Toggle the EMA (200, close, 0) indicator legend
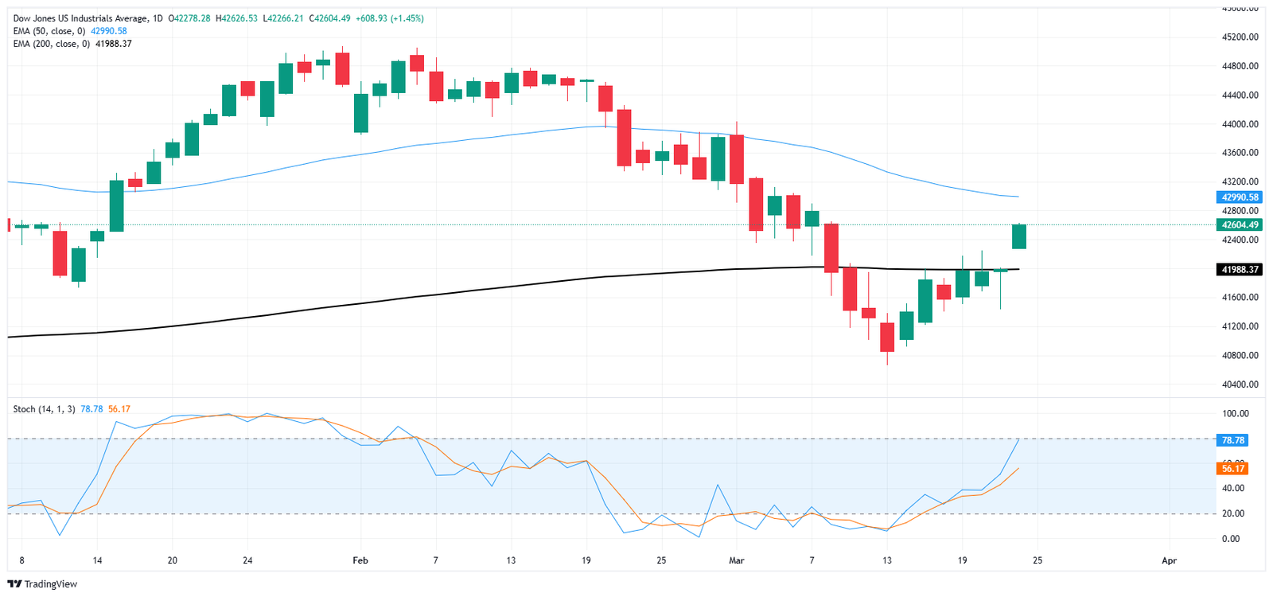1273x597 pixels. click(53, 44)
